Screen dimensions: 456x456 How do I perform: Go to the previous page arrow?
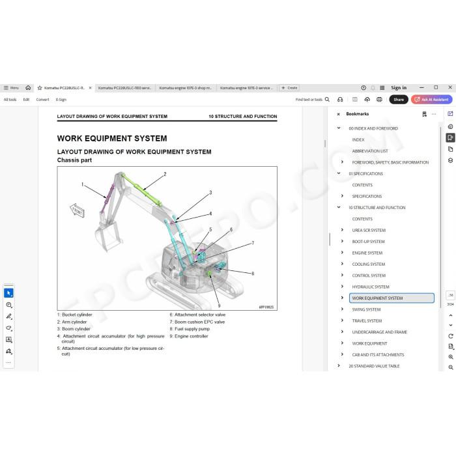451,315
